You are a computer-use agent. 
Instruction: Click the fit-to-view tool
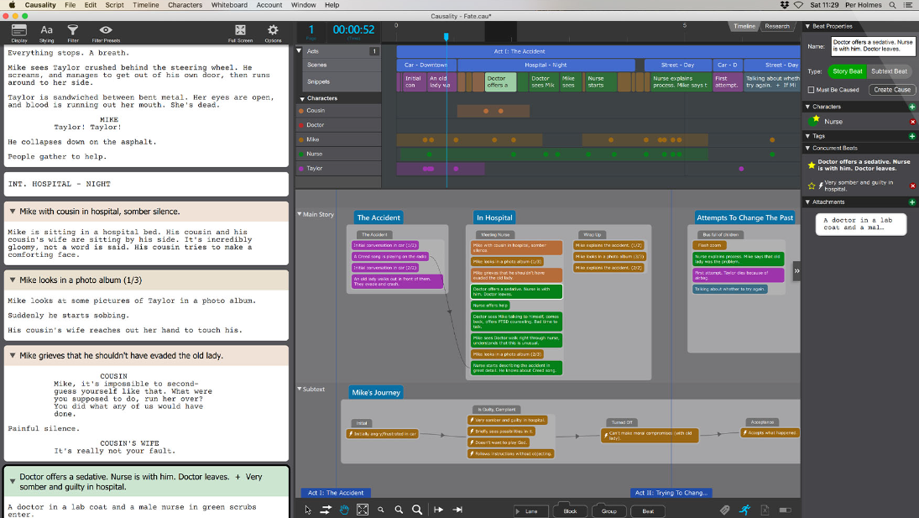pyautogui.click(x=363, y=509)
